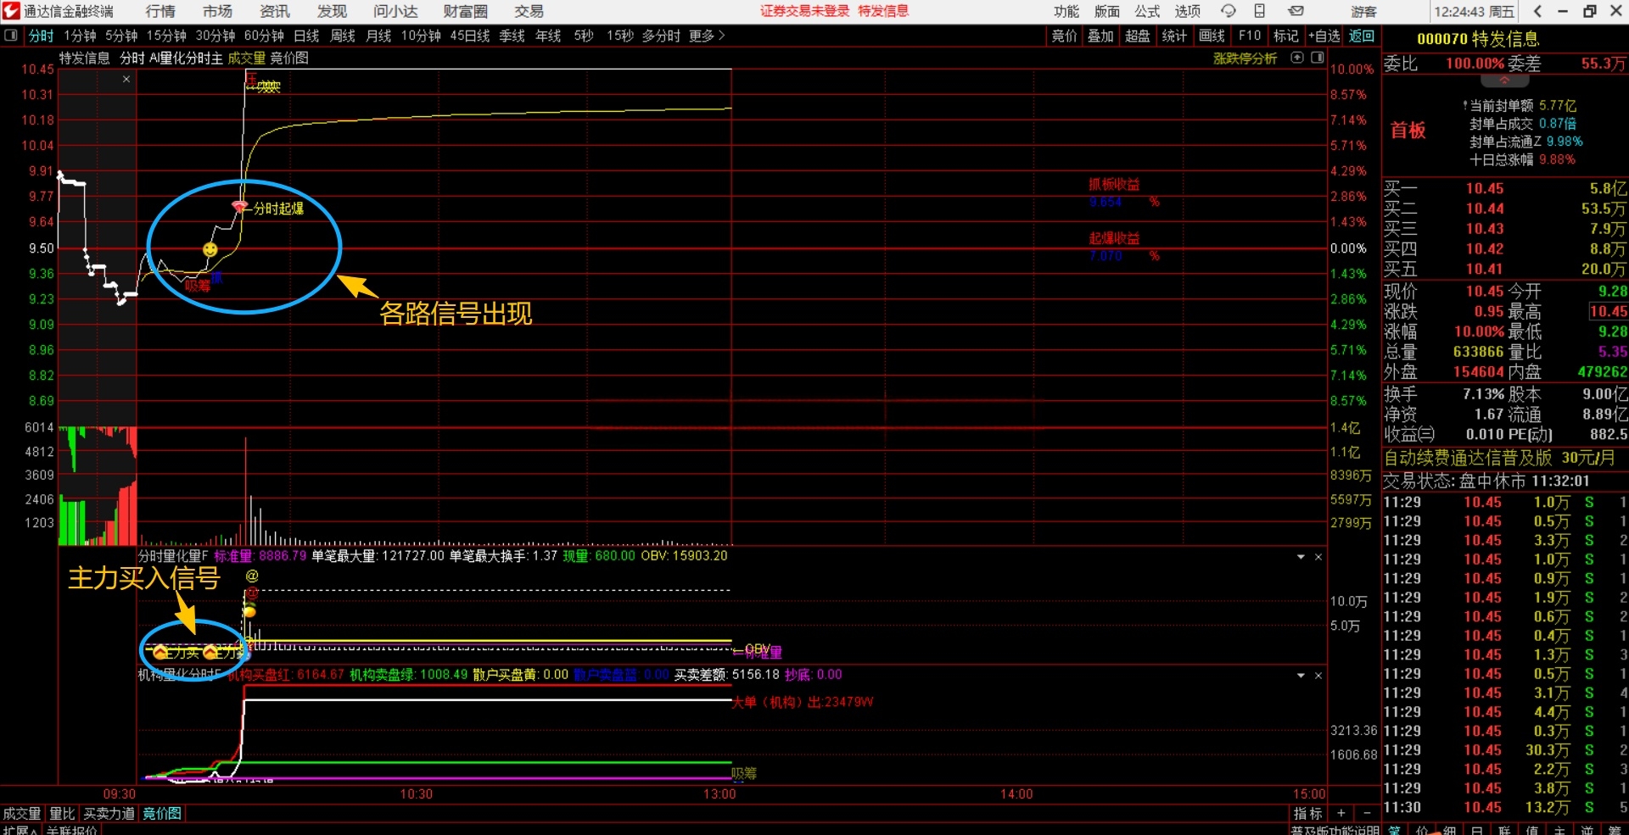This screenshot has height=835, width=1629.
Task: Open the 行情 menu
Action: [160, 11]
